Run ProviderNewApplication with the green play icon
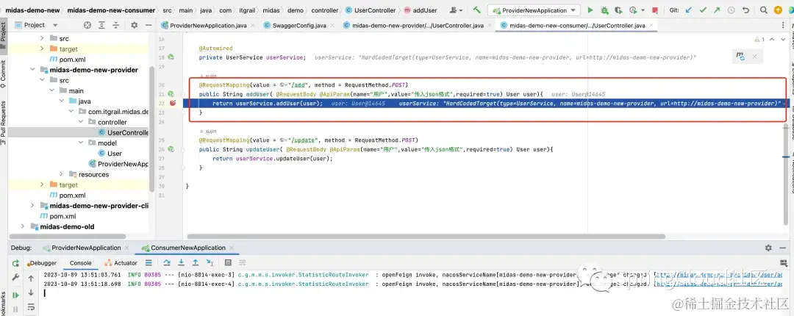This screenshot has height=316, width=794. (590, 10)
